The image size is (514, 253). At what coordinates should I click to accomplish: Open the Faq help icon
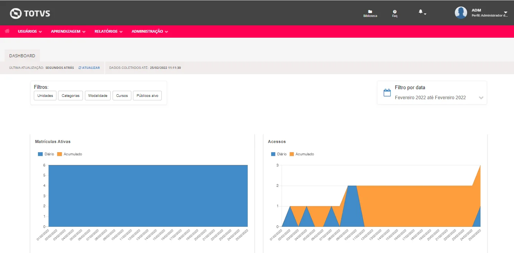pos(395,12)
